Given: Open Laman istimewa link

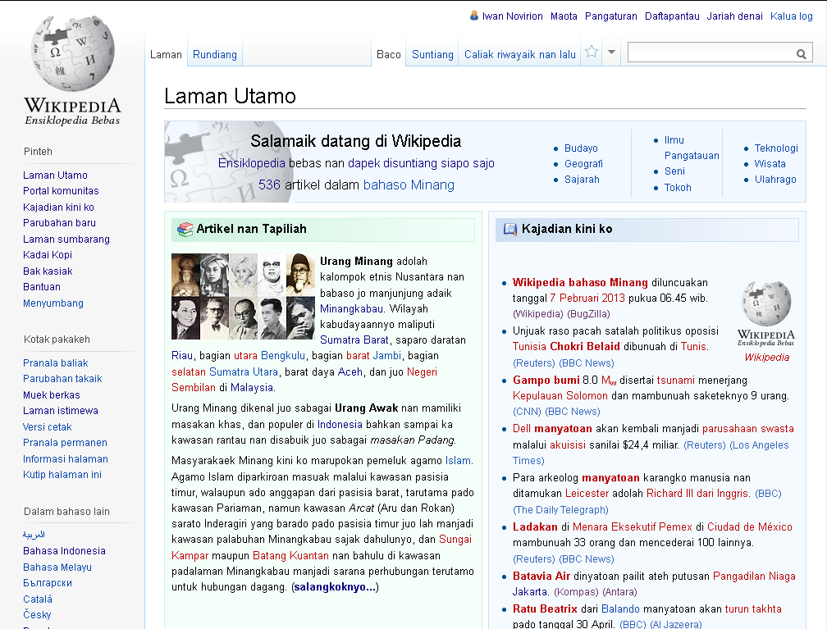Looking at the screenshot, I should (60, 410).
